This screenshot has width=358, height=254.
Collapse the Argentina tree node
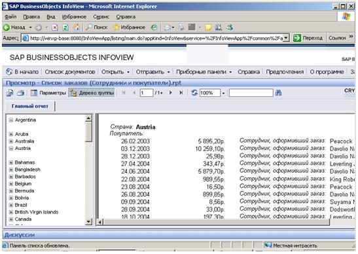coord(10,120)
